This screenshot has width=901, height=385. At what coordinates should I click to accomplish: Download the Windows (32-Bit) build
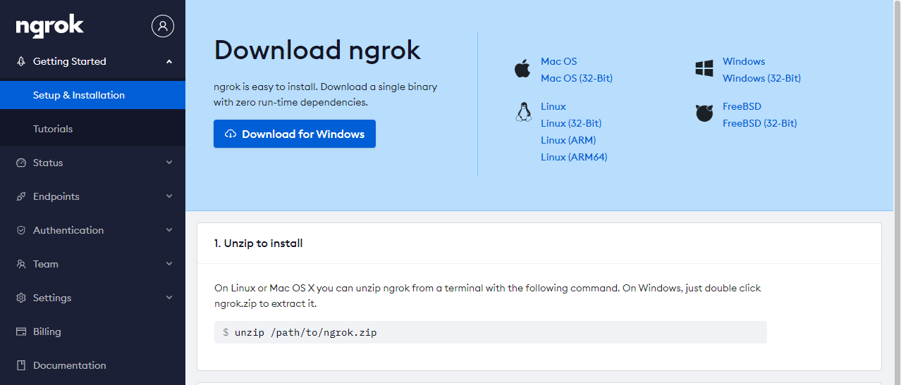pos(761,78)
